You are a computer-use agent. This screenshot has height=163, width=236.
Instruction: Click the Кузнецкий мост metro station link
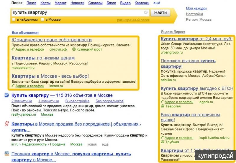(x=89, y=49)
